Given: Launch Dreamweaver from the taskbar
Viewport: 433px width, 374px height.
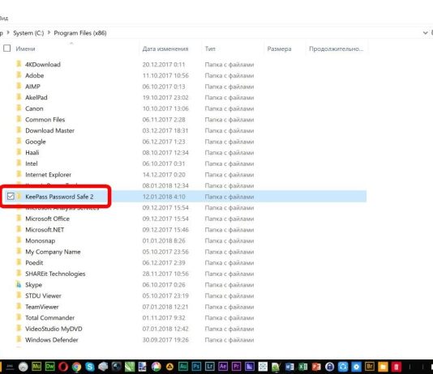Looking at the screenshot, I should click(x=50, y=366).
